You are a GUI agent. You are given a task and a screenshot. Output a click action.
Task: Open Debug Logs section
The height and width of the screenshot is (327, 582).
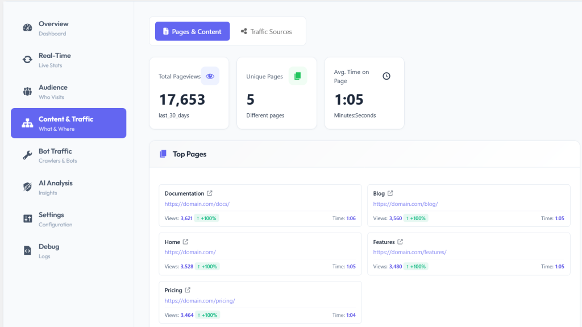tap(69, 251)
